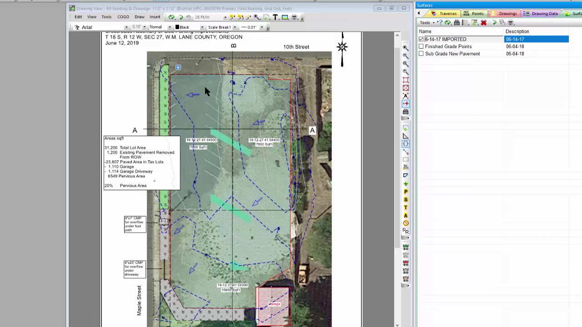Click the zoom magnifier icon in Drawing View toolbar

coord(257,17)
